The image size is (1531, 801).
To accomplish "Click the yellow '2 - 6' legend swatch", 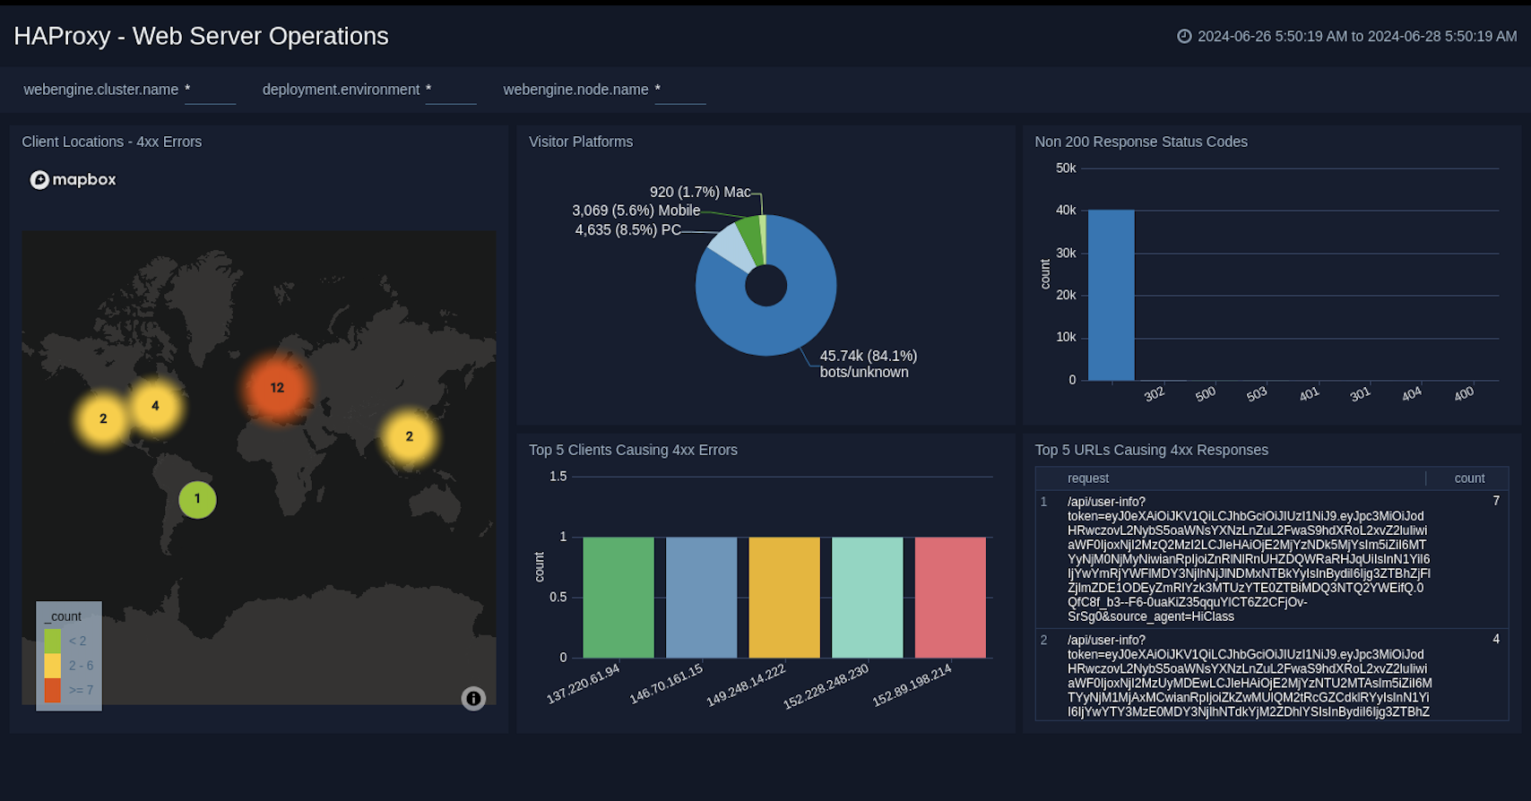I will coord(53,666).
